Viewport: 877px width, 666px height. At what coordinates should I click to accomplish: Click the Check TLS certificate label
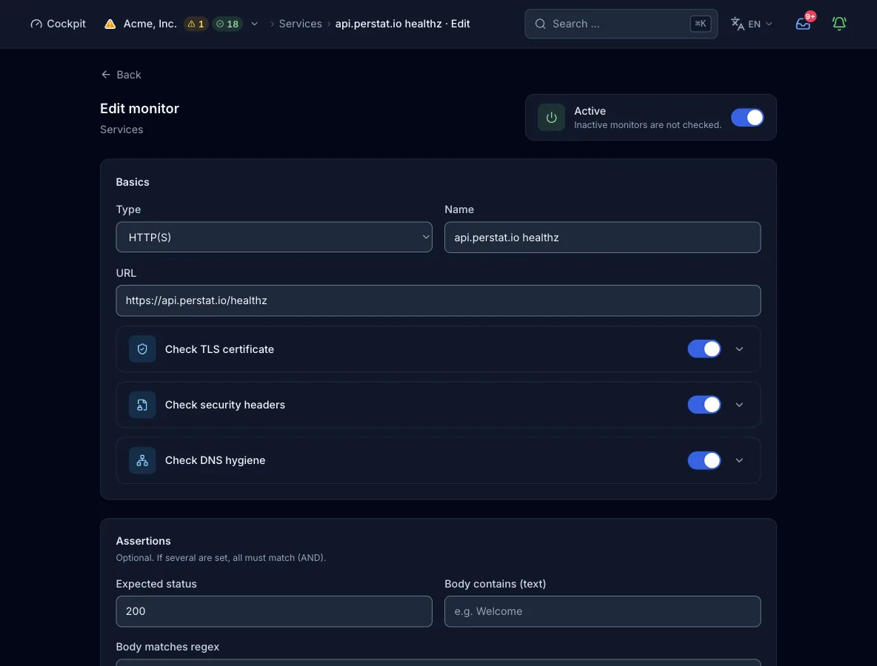pyautogui.click(x=219, y=349)
